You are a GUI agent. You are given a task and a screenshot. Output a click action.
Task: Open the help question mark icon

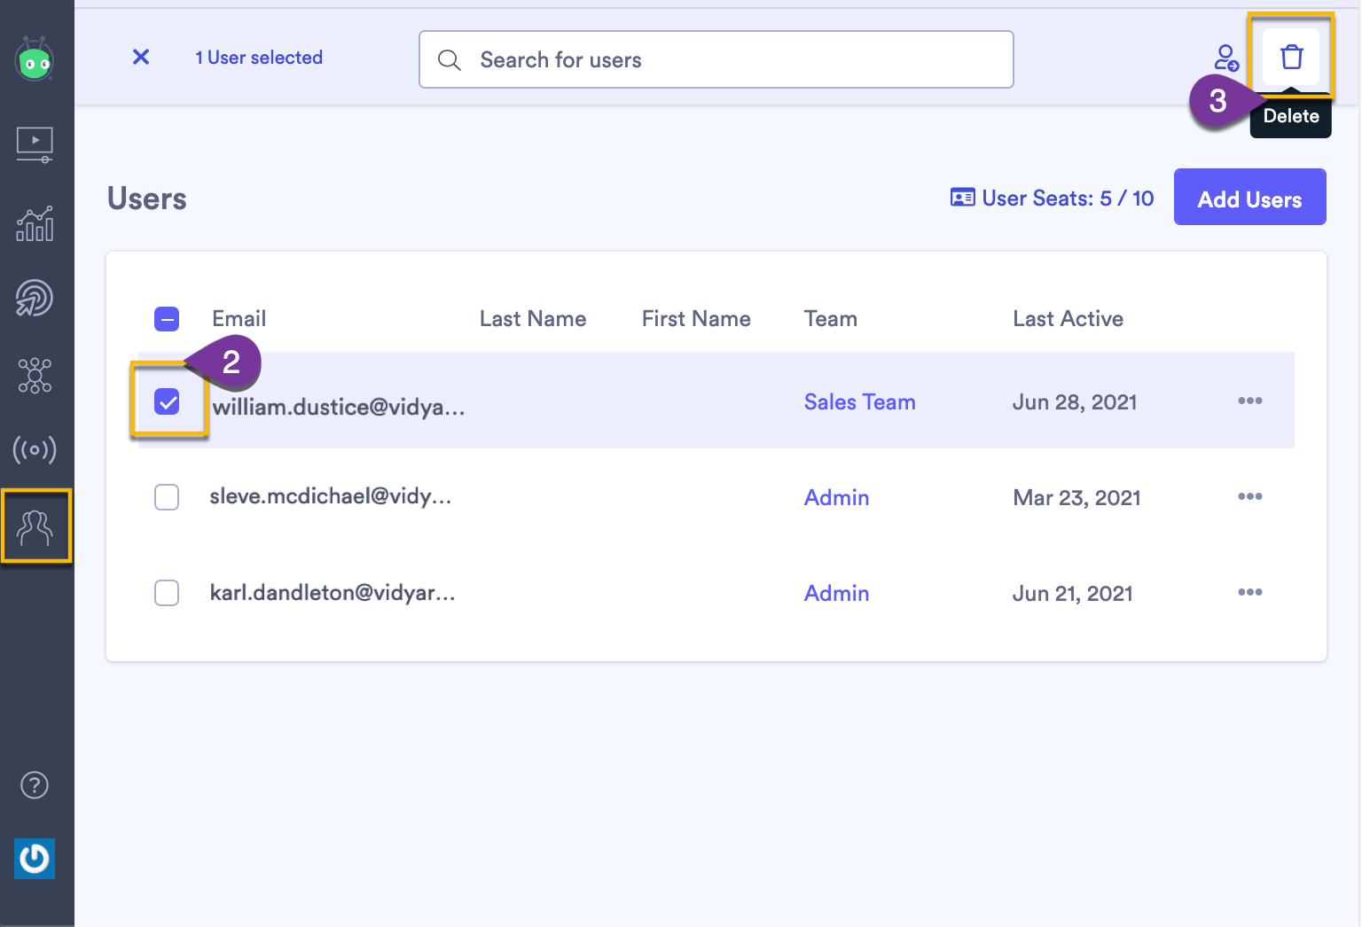pos(35,785)
